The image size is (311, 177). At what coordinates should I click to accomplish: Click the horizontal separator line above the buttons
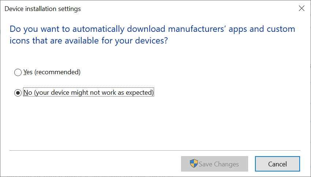155,150
